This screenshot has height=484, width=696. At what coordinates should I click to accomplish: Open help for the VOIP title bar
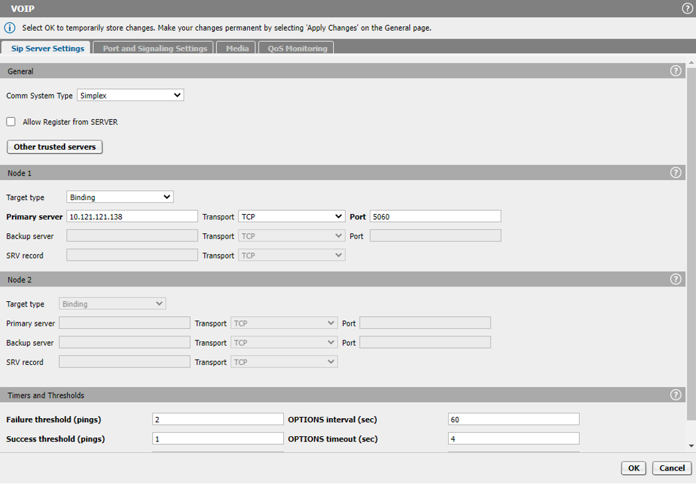(687, 9)
